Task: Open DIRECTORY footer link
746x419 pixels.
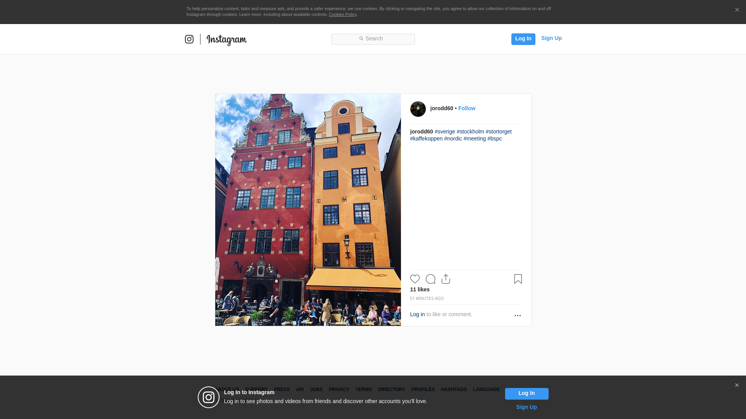Action: click(x=392, y=390)
